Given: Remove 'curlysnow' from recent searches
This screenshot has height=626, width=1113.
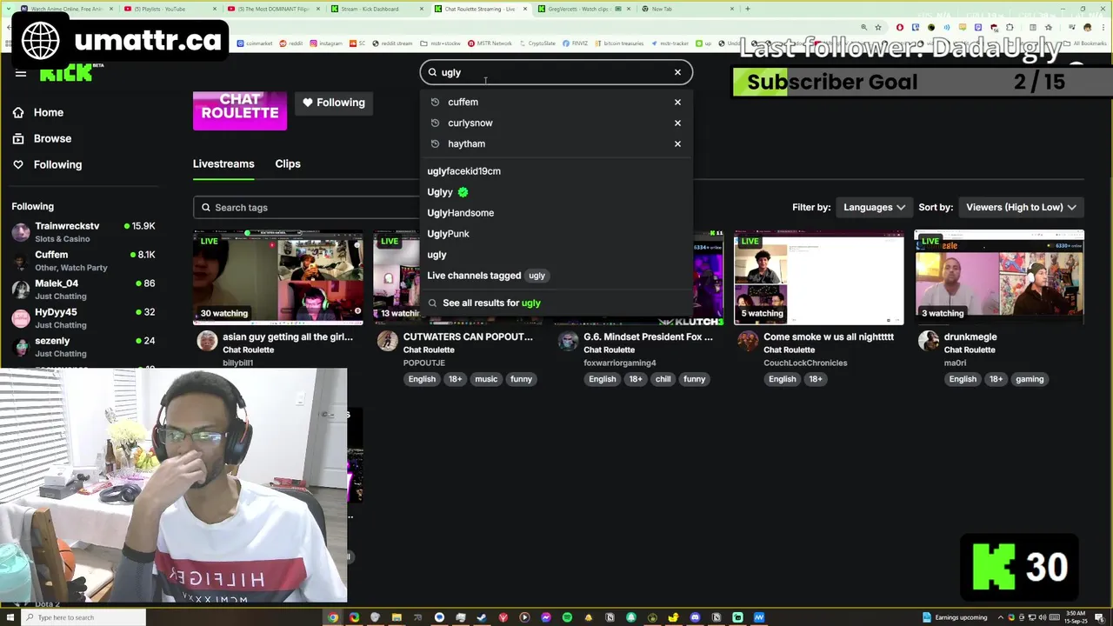Looking at the screenshot, I should (677, 123).
